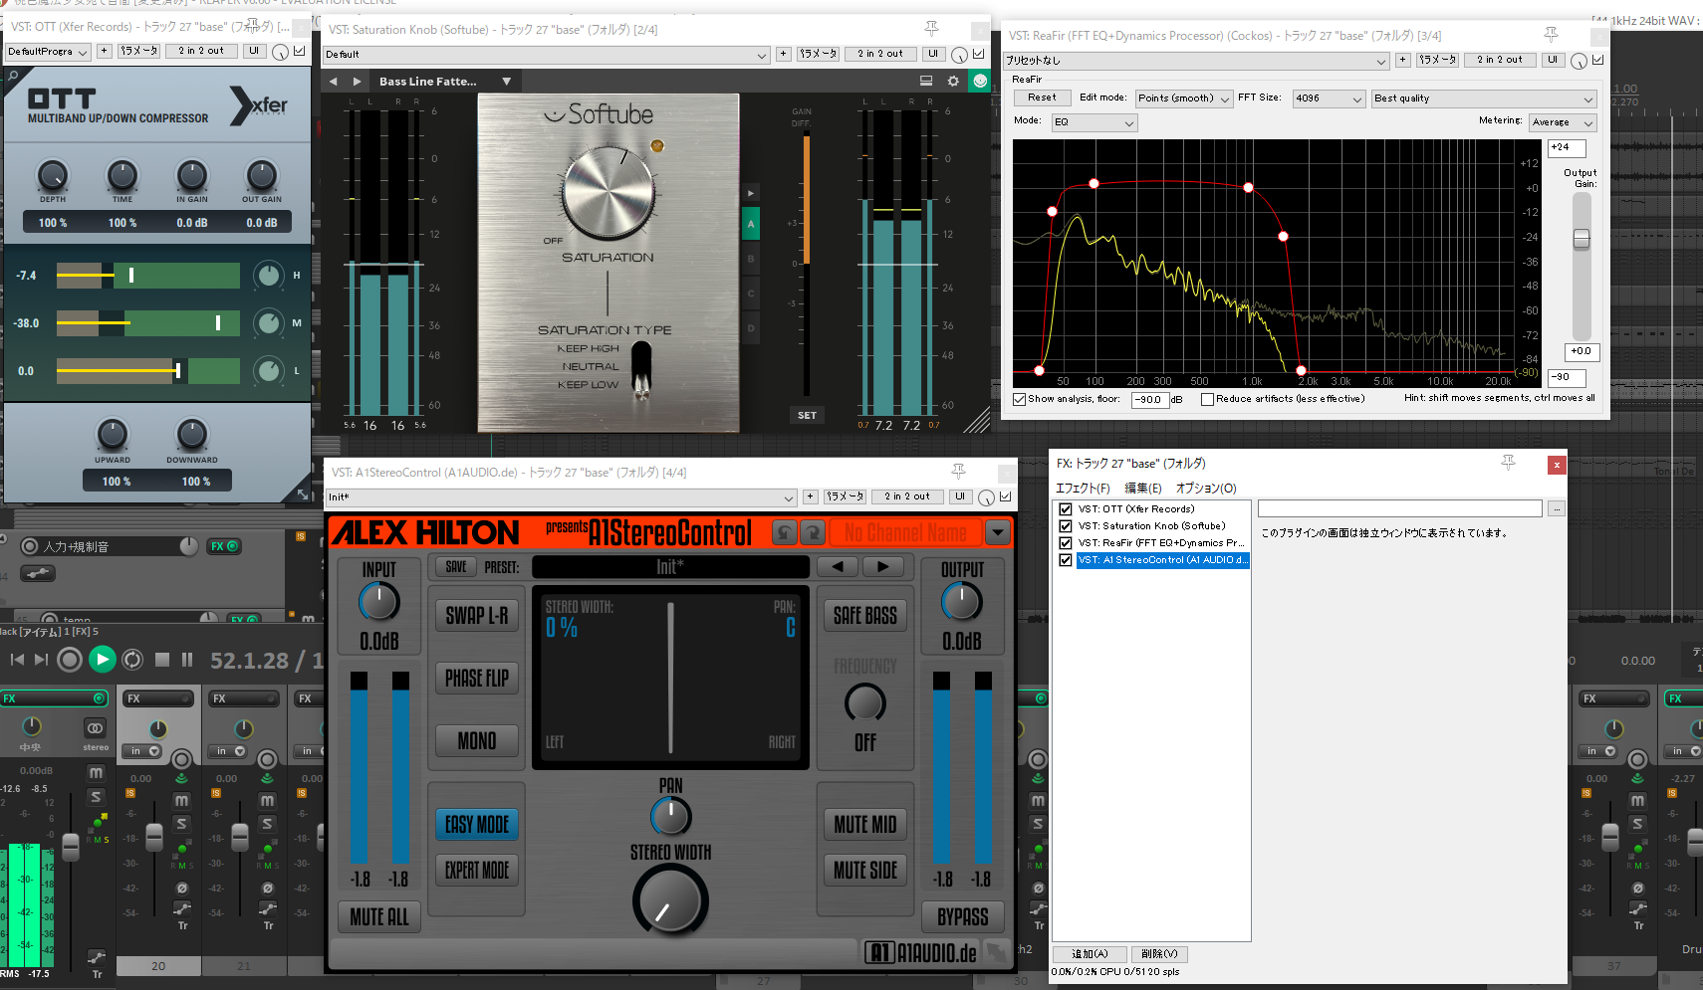Uncheck VST ReaFir in FX chain

pyautogui.click(x=1066, y=543)
